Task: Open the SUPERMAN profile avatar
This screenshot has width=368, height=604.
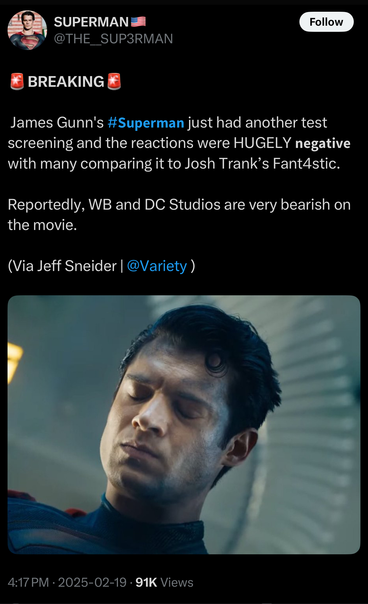Action: [27, 30]
